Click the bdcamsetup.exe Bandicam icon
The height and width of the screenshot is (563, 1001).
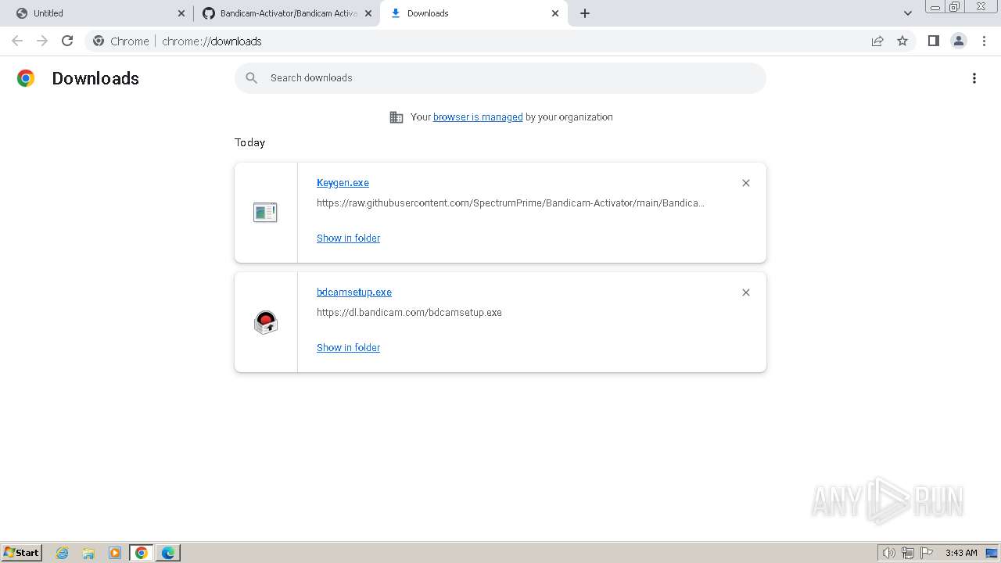click(266, 322)
